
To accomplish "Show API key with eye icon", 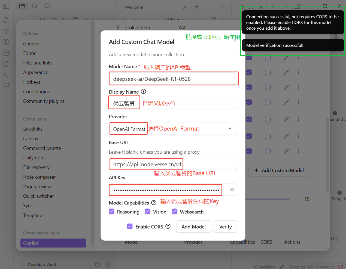I will [232, 190].
